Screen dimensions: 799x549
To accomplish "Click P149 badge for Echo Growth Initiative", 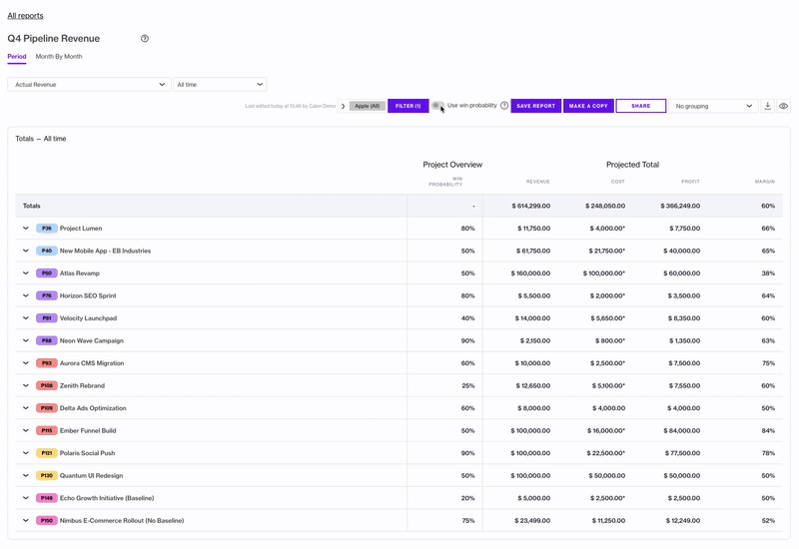I will (x=46, y=498).
